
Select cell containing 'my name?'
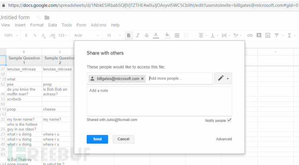[58, 119]
